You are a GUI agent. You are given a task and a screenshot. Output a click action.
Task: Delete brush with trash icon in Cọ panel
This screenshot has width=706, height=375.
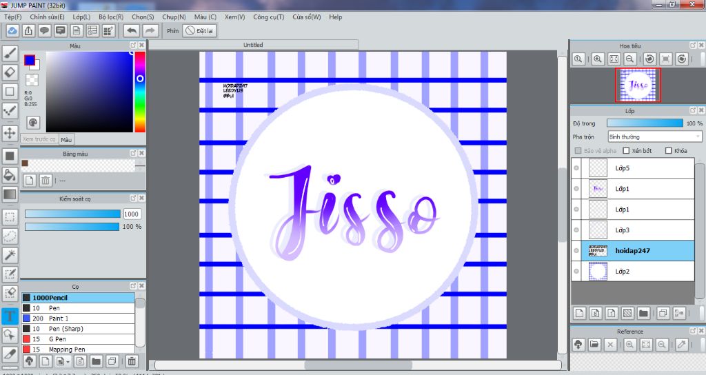tap(132, 361)
